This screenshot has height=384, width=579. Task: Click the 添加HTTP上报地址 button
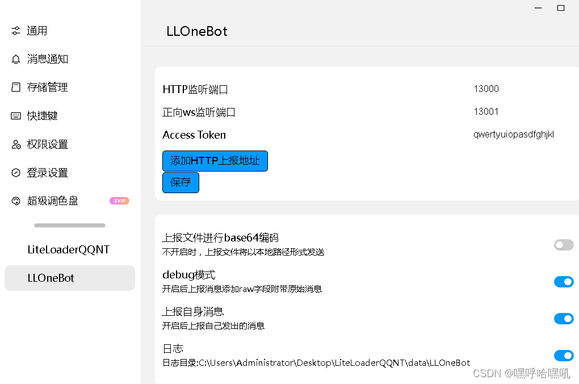click(x=215, y=161)
